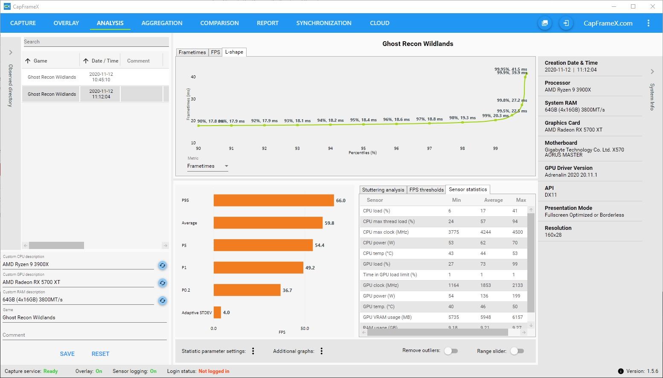The image size is (663, 378).
Task: Switch to the FPS chart tab
Action: (215, 52)
